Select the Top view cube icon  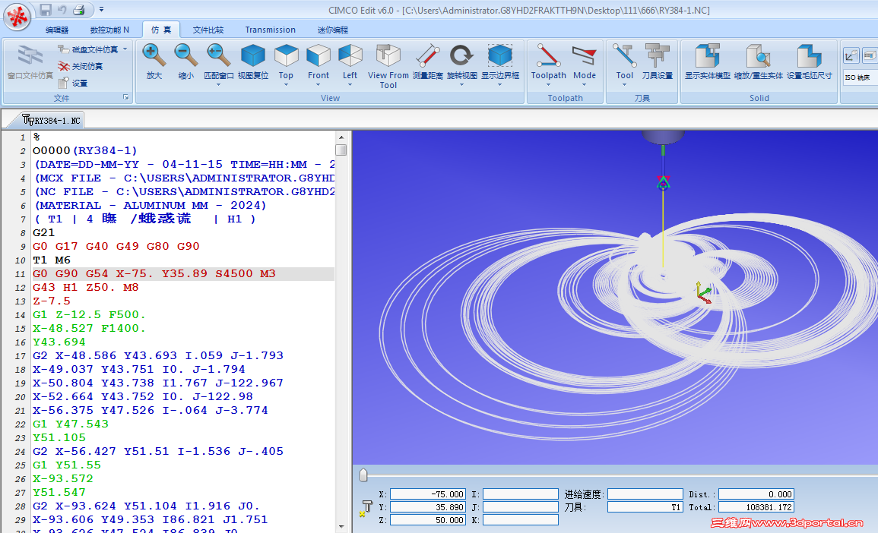[286, 56]
